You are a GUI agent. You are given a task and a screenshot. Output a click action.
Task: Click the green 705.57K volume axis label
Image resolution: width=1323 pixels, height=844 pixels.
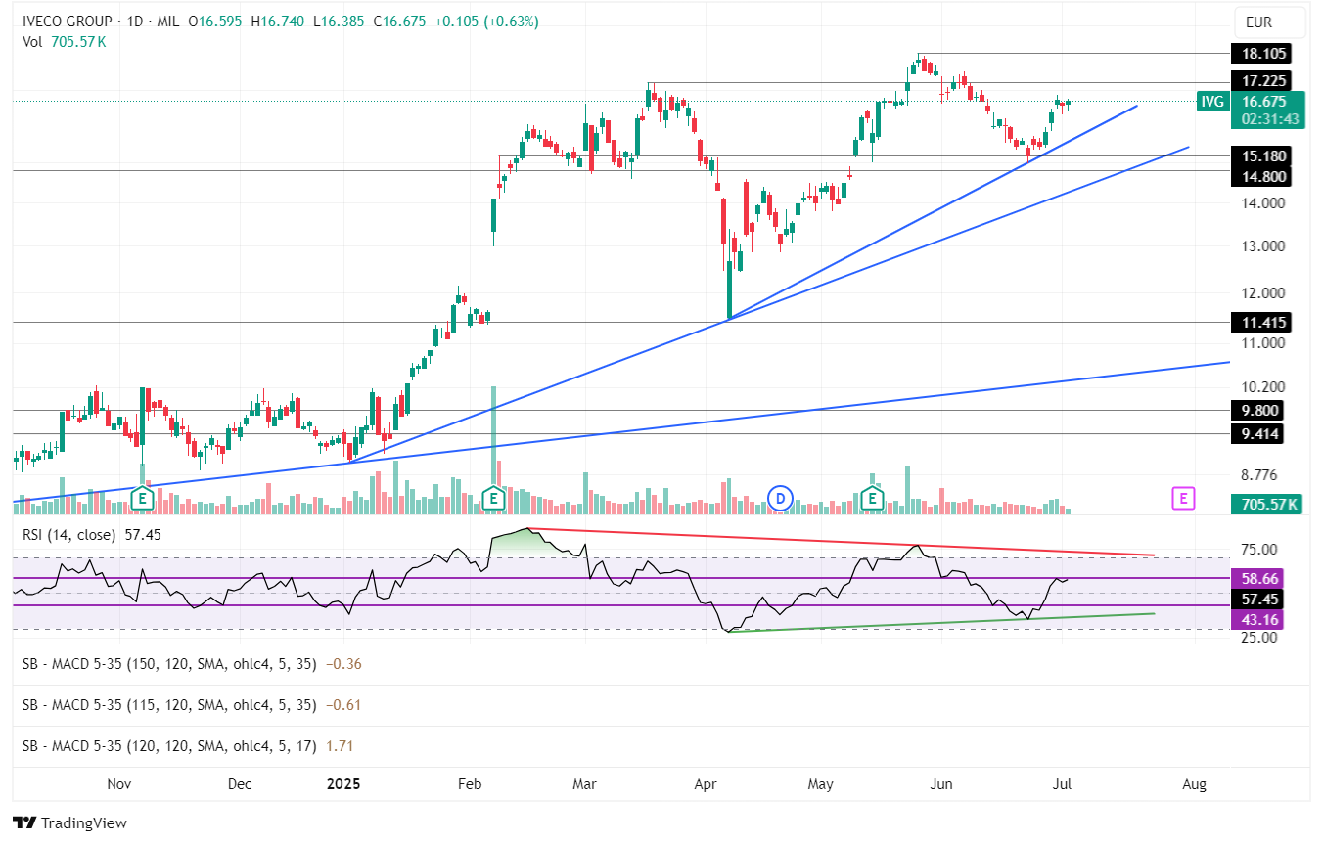tap(1268, 505)
